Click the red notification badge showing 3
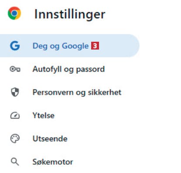The image size is (181, 173). click(x=95, y=46)
